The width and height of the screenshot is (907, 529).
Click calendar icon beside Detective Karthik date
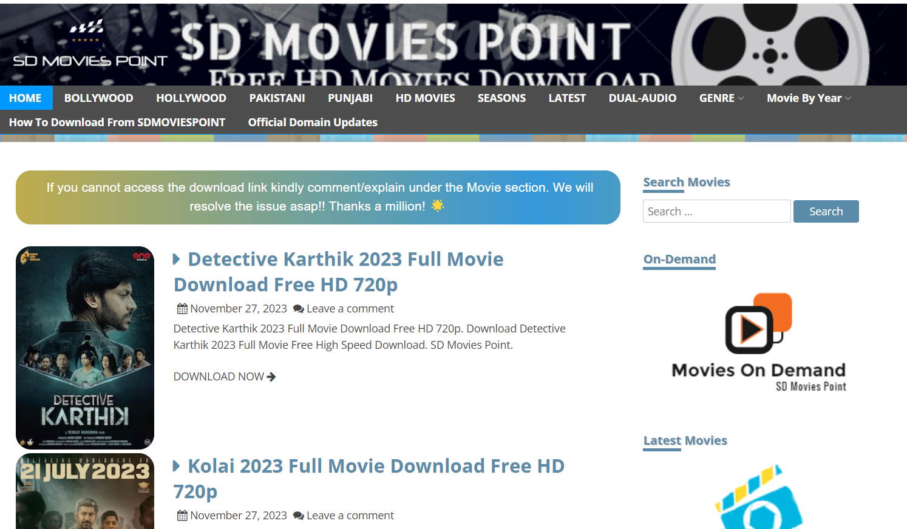182,309
